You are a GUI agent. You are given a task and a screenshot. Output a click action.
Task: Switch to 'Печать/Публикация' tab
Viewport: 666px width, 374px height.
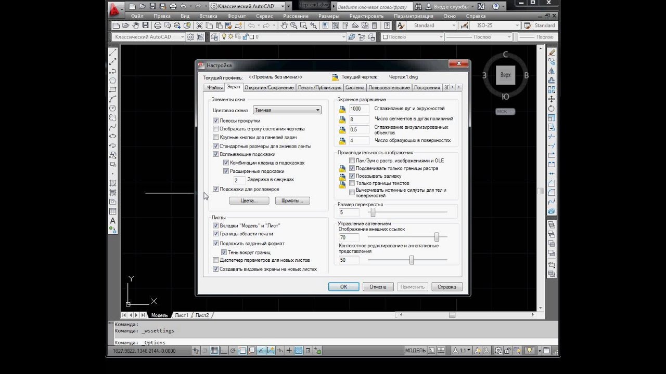tap(319, 88)
